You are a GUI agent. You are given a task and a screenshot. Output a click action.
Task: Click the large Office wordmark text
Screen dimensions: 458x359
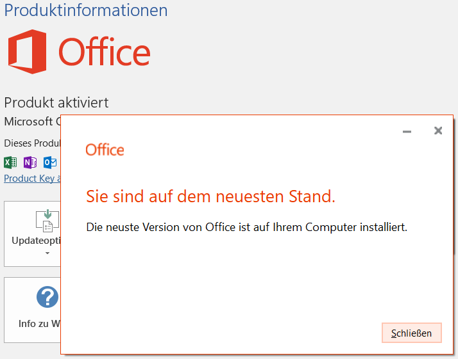(x=105, y=52)
